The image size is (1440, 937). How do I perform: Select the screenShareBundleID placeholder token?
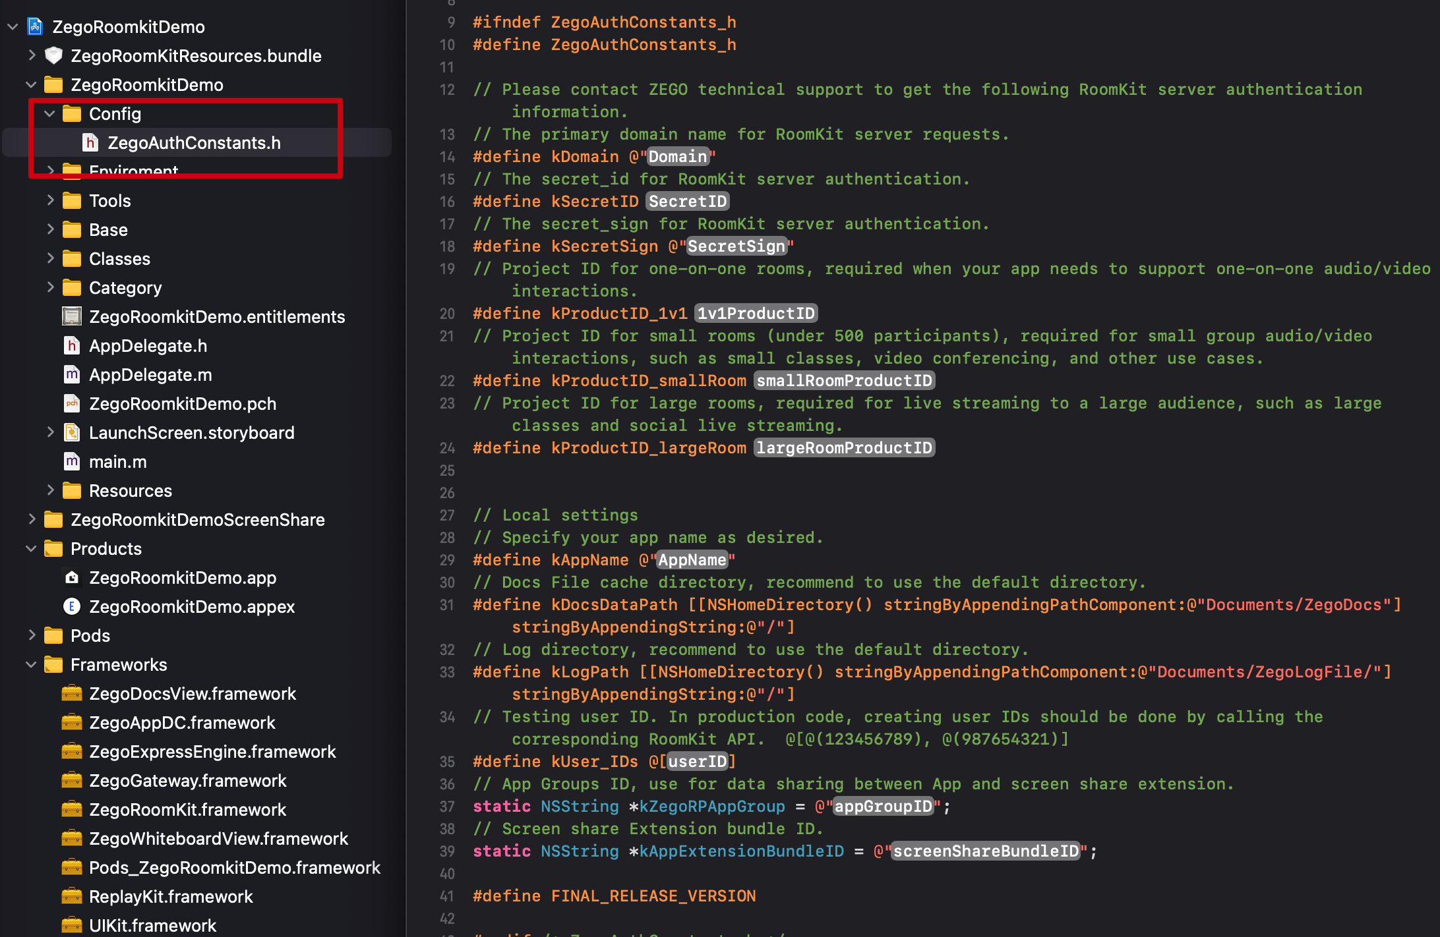coord(986,851)
